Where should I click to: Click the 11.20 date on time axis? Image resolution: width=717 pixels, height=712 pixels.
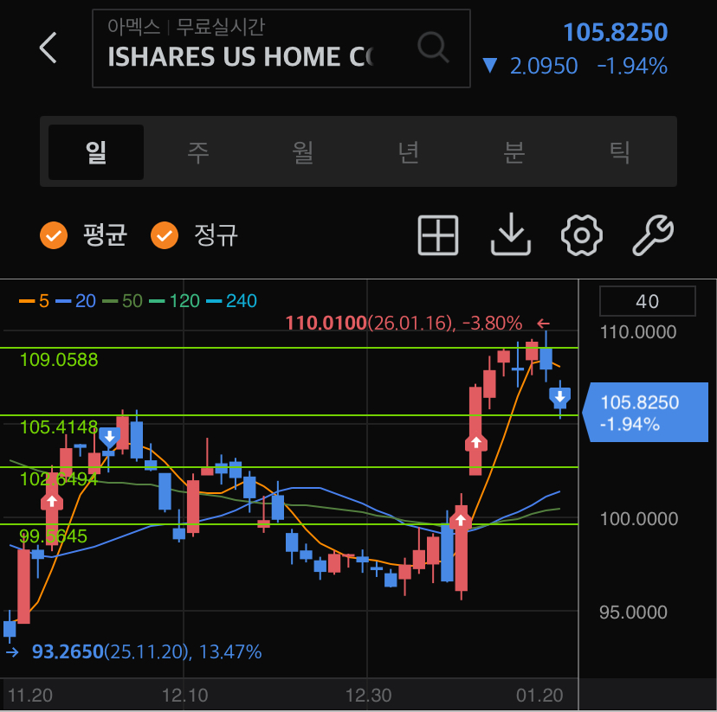point(30,696)
